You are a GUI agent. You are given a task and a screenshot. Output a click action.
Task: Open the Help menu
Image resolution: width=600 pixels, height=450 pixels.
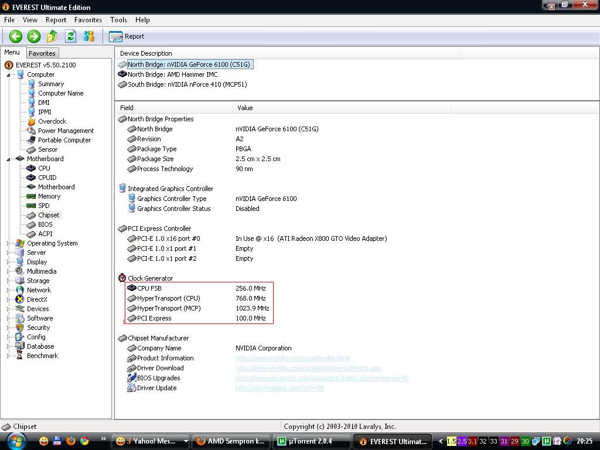pos(142,20)
